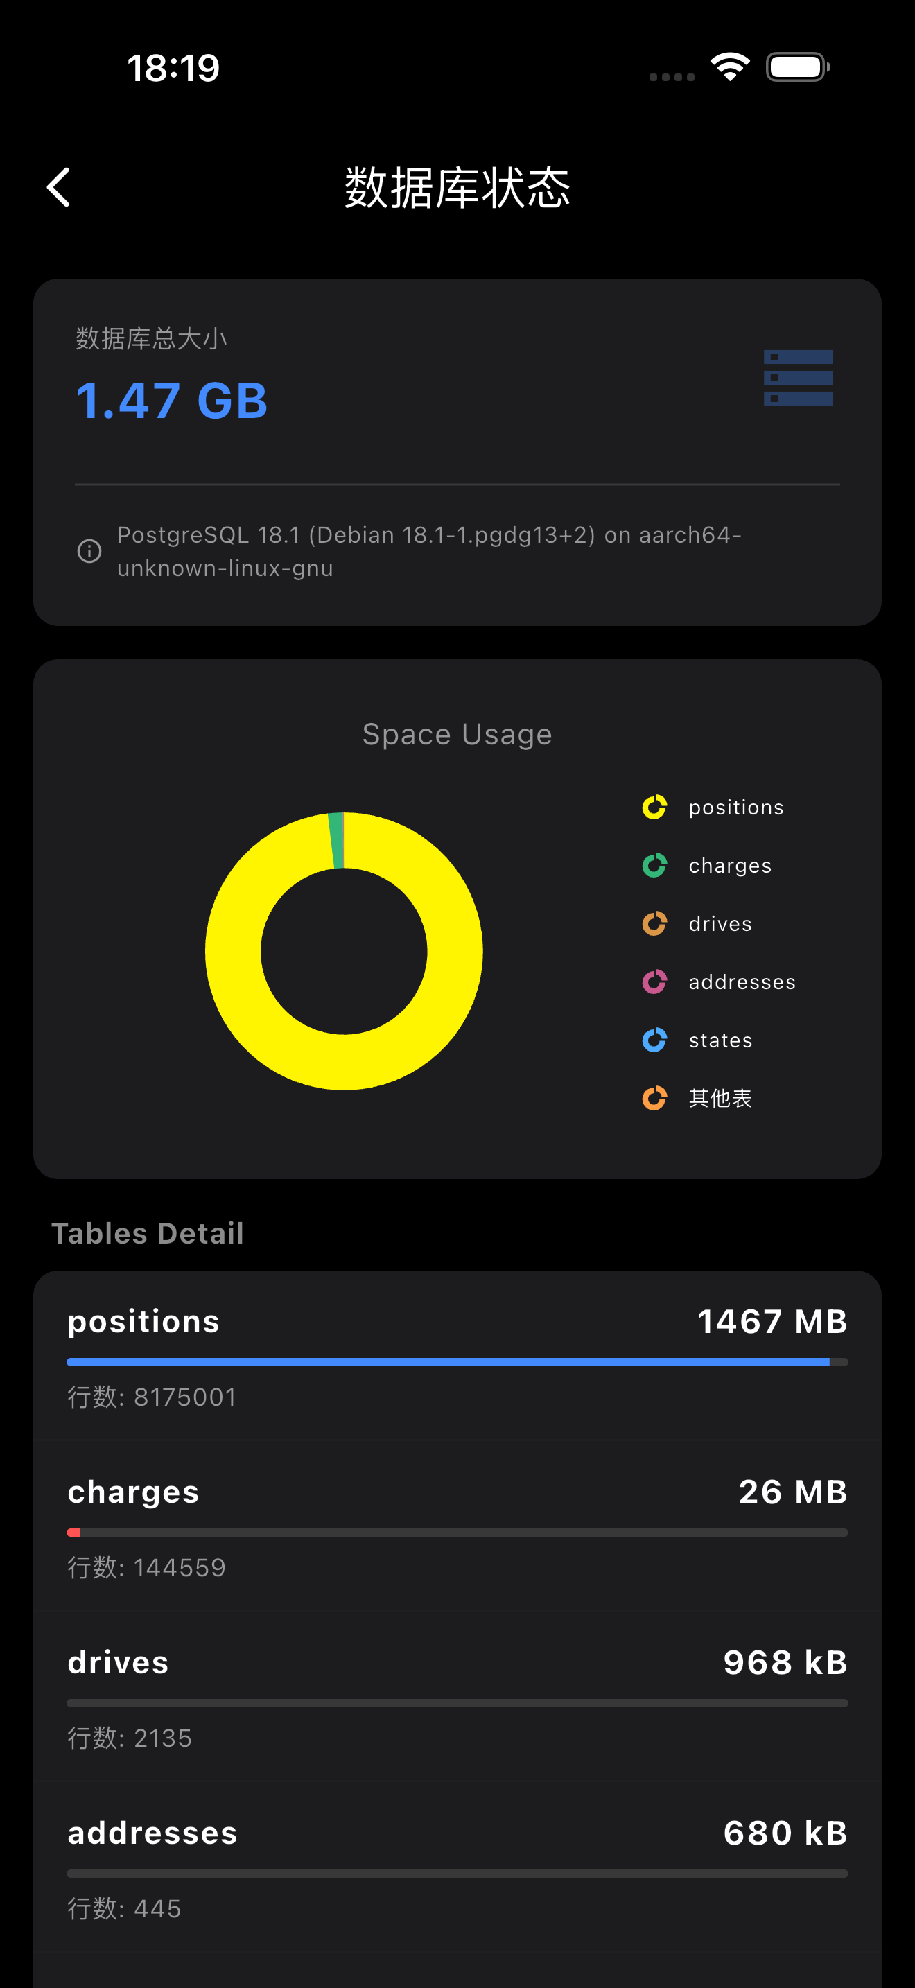This screenshot has width=915, height=1988.
Task: Tap the 其他表 legend icon
Action: (654, 1098)
